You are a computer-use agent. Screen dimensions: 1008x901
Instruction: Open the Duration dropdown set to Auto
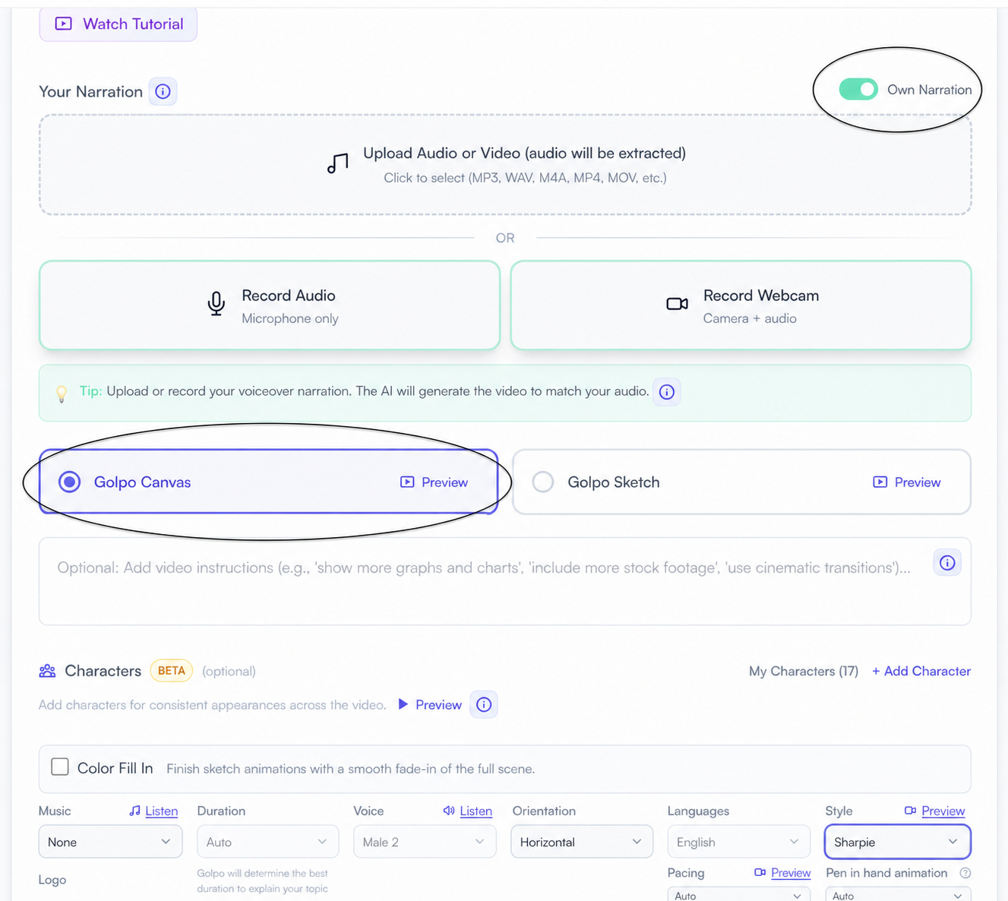(x=268, y=842)
